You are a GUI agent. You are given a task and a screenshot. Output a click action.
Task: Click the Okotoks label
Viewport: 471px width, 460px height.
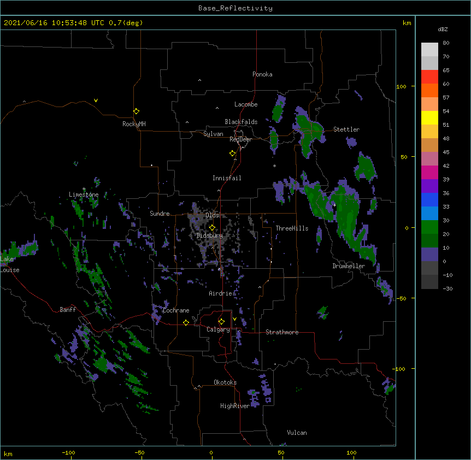click(225, 382)
